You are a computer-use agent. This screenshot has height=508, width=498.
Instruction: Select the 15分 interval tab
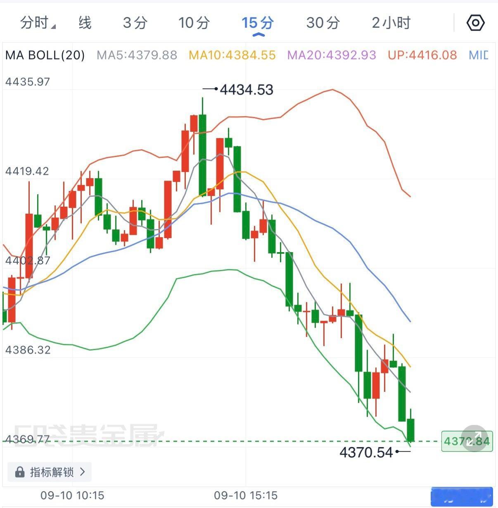pyautogui.click(x=258, y=23)
